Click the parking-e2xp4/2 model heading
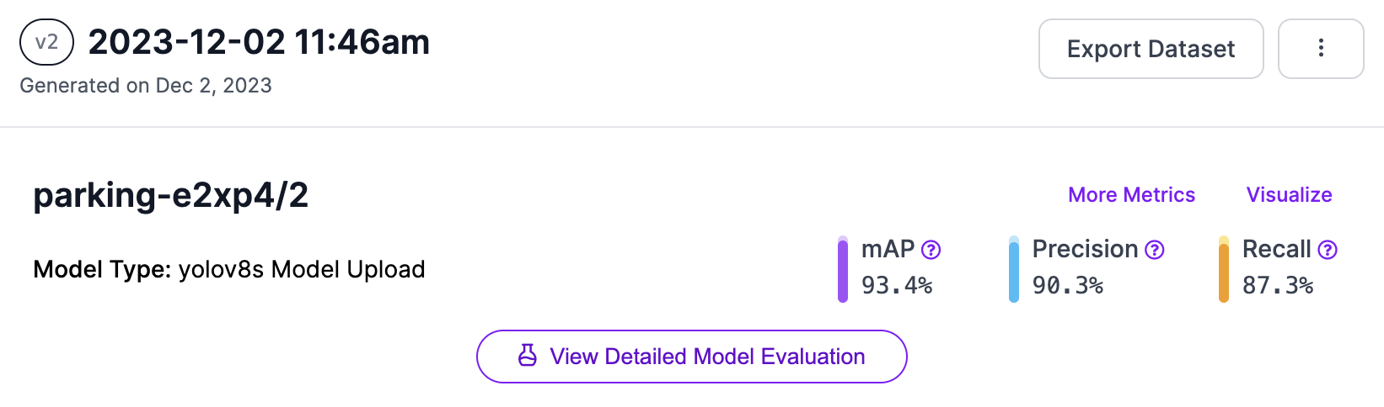The height and width of the screenshot is (407, 1384). pos(170,195)
